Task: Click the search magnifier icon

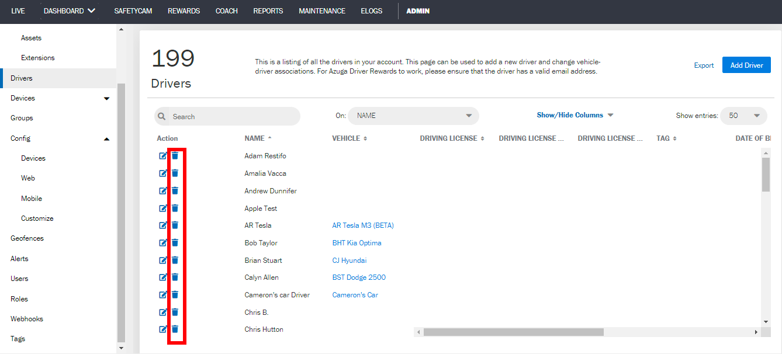Action: (162, 117)
